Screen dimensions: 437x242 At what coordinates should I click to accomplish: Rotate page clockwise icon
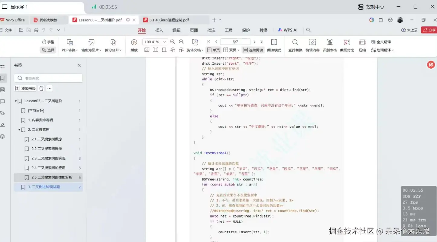(181, 50)
